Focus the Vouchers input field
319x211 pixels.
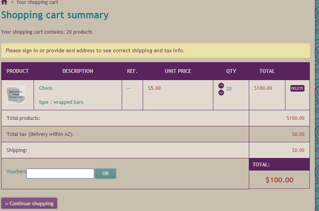pyautogui.click(x=60, y=174)
